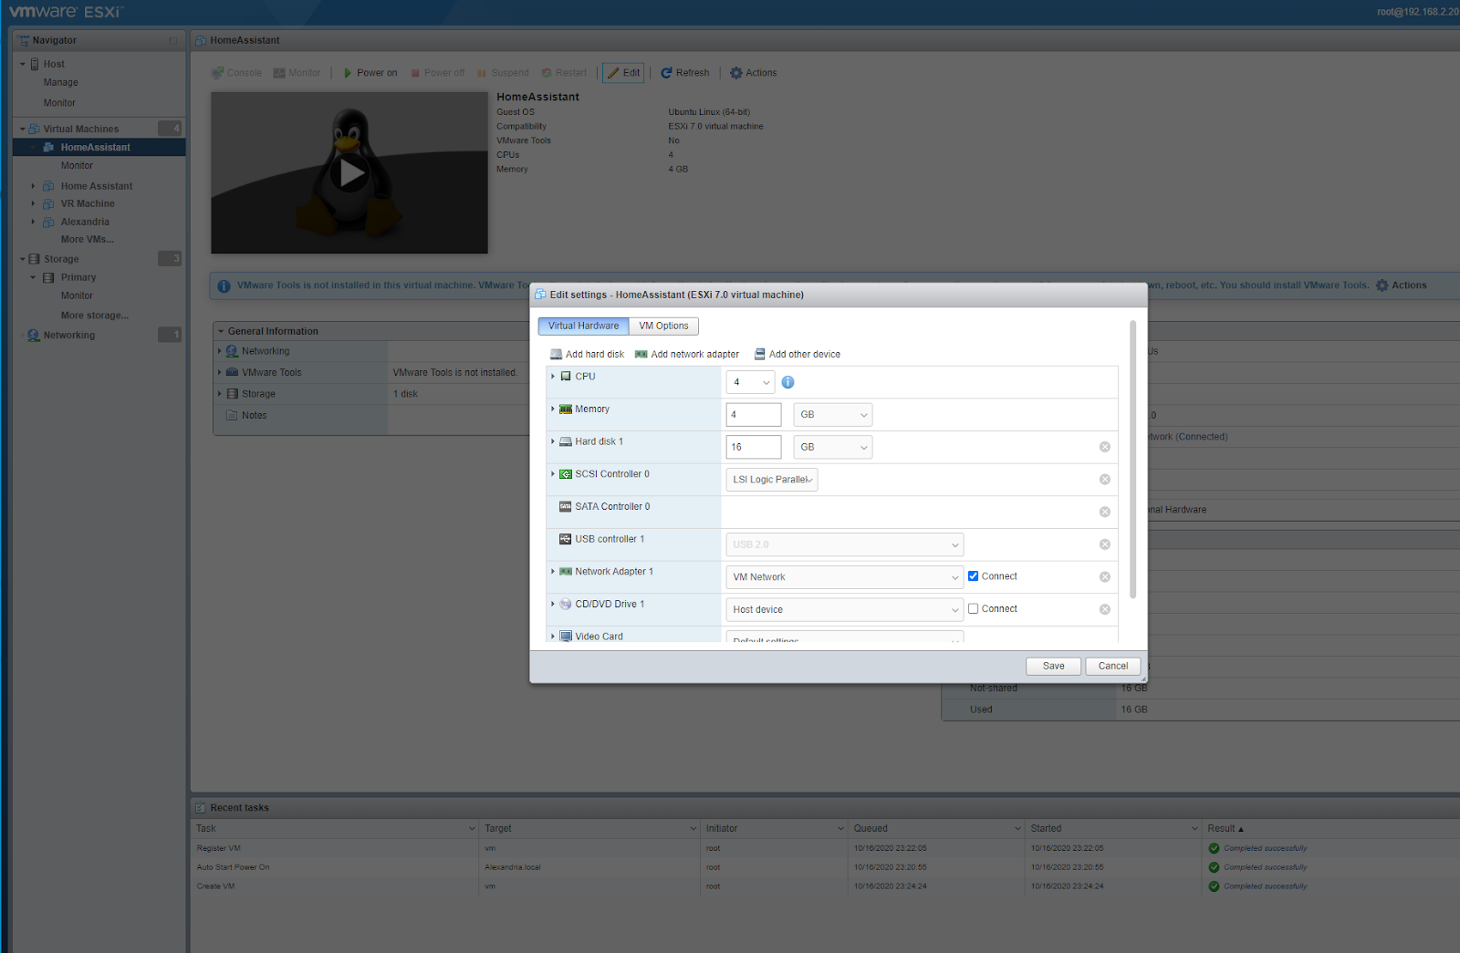Save the Edit settings dialog
1460x953 pixels.
[1054, 666]
